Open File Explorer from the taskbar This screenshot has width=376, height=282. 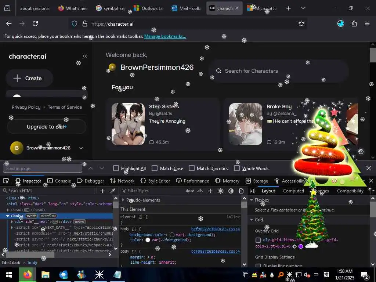click(45, 275)
